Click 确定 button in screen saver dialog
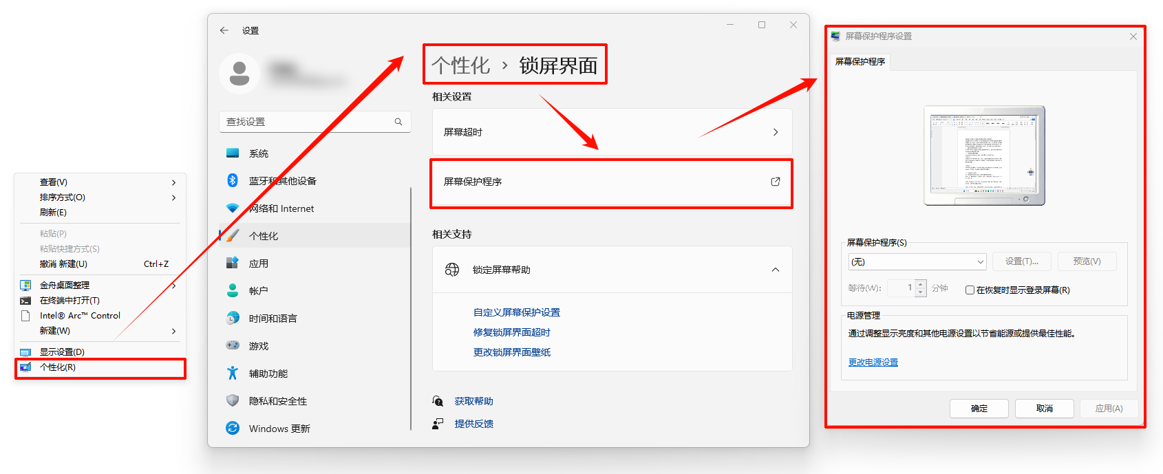 (979, 408)
